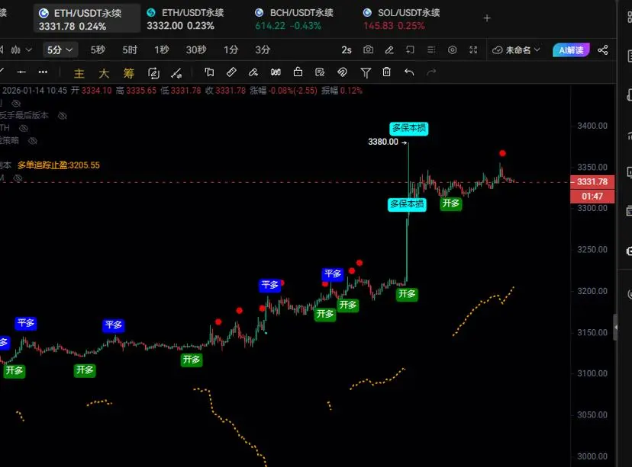Switch to 5秒 timeframe
The image size is (632, 467).
click(98, 50)
